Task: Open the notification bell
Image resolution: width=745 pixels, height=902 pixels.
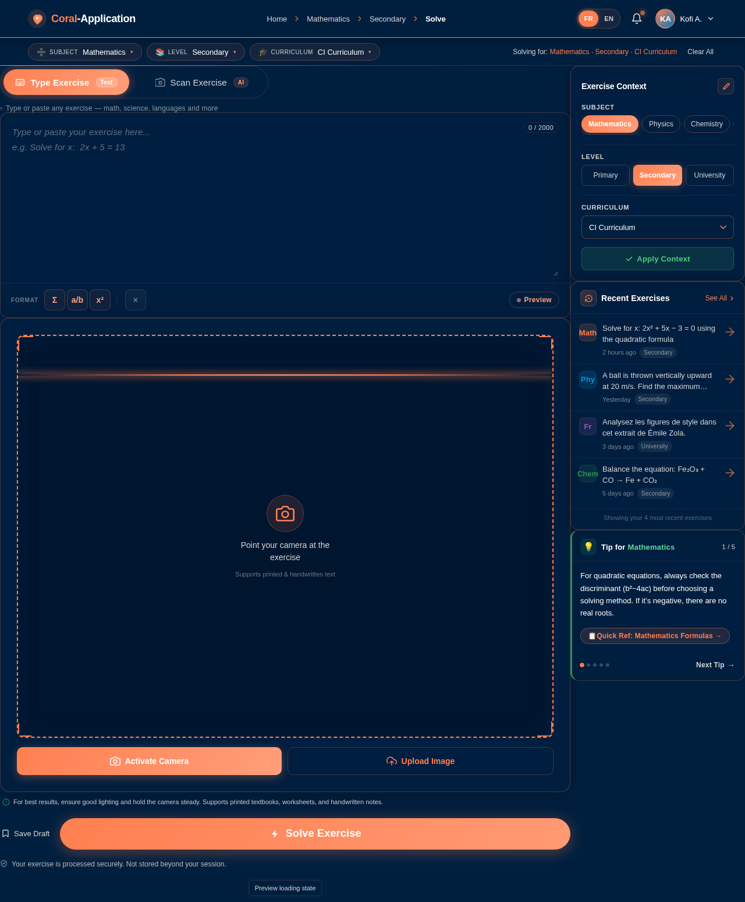Action: pyautogui.click(x=636, y=19)
